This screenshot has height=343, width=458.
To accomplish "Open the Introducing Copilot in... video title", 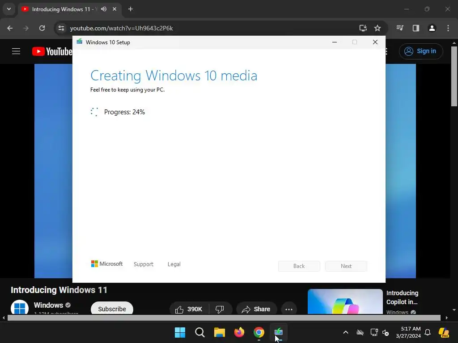I will pos(402,297).
